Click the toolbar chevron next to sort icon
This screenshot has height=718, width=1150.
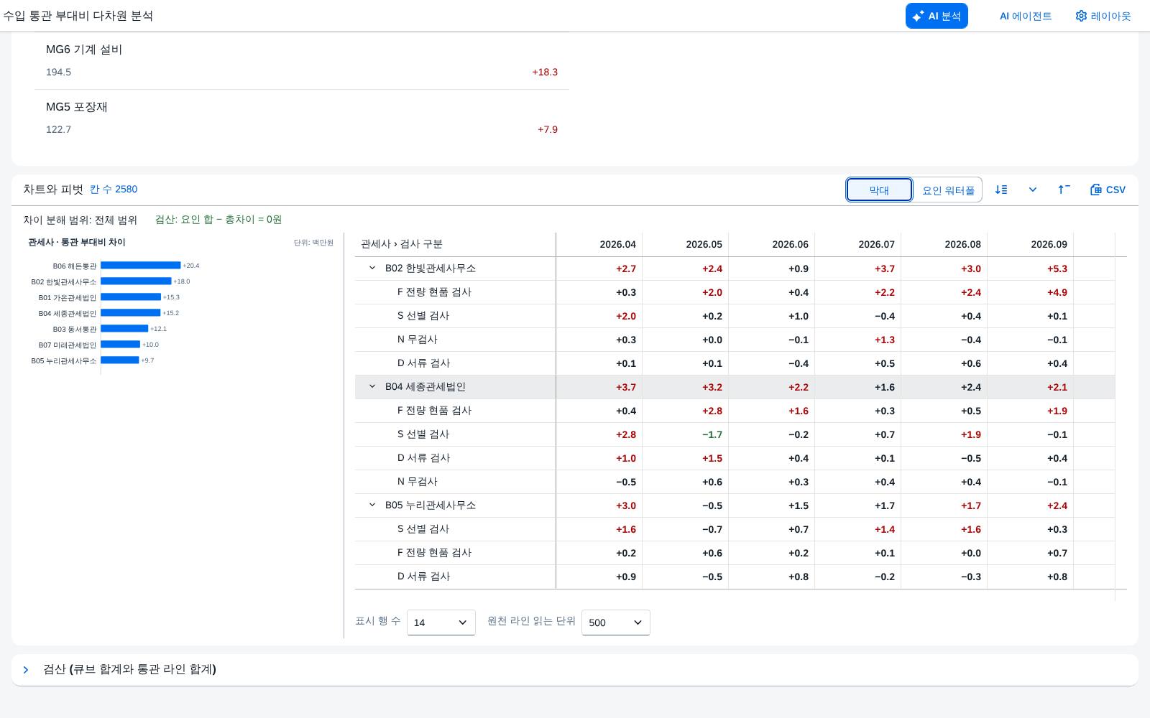(1033, 190)
